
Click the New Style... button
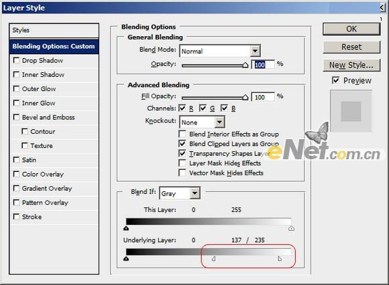[351, 65]
